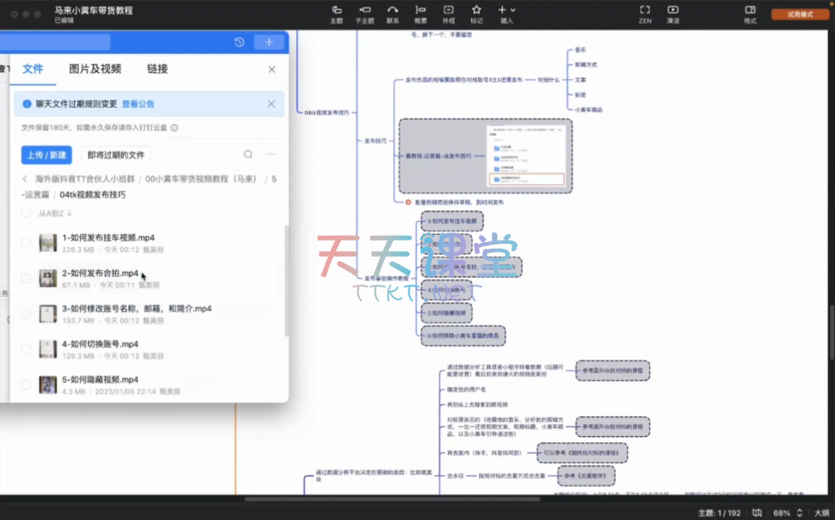This screenshot has height=520, width=835.
Task: Toggle the select-all checkbox above file list
Action: point(26,214)
